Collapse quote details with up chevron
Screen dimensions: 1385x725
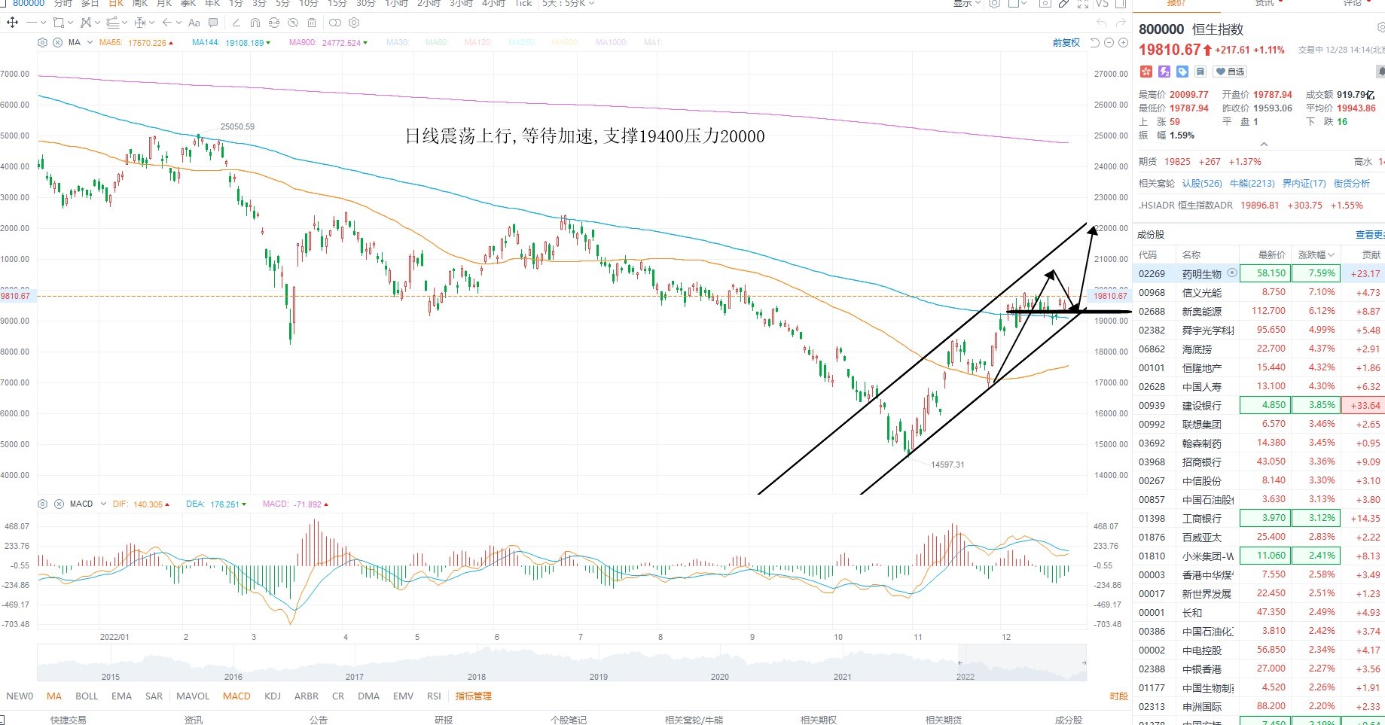pos(1264,144)
